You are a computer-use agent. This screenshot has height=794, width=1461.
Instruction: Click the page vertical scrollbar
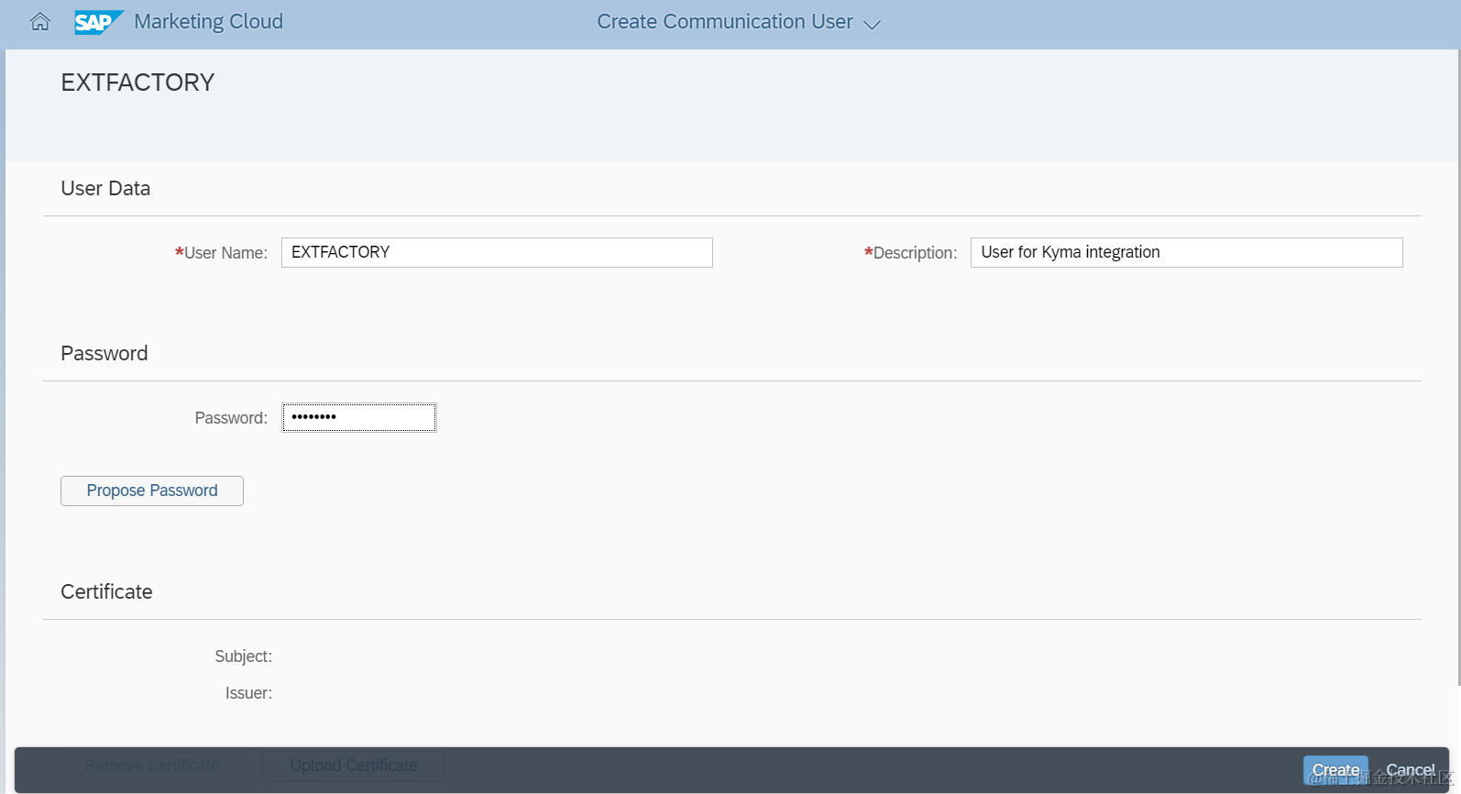tap(1457, 367)
